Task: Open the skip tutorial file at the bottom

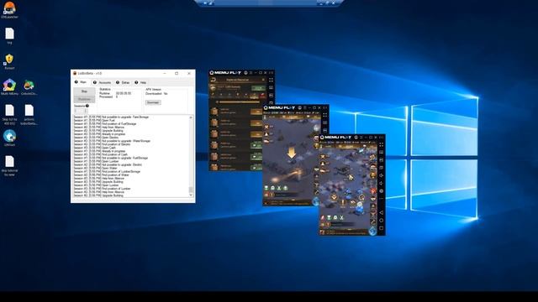Action: click(9, 166)
